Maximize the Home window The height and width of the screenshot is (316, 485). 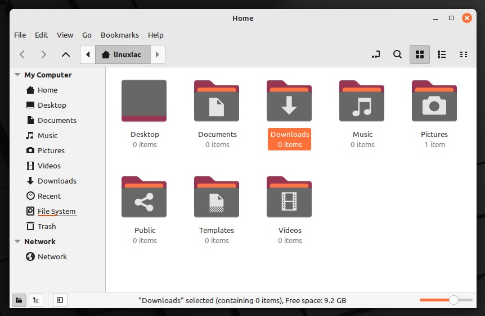451,18
